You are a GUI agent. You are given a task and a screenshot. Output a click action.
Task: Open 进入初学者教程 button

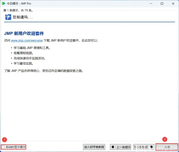pyautogui.click(x=94, y=147)
